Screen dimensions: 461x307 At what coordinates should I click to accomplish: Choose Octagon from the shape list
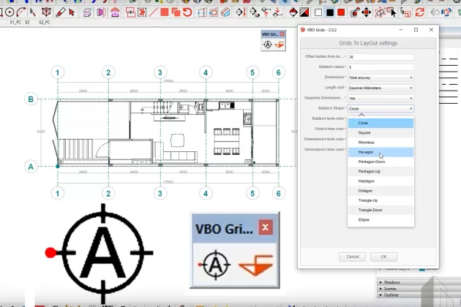(381, 191)
